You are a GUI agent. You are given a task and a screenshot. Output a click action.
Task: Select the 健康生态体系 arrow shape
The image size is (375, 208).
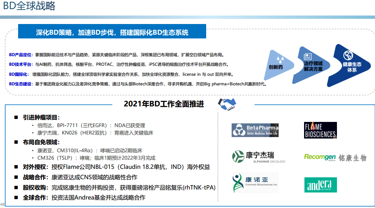349,65
